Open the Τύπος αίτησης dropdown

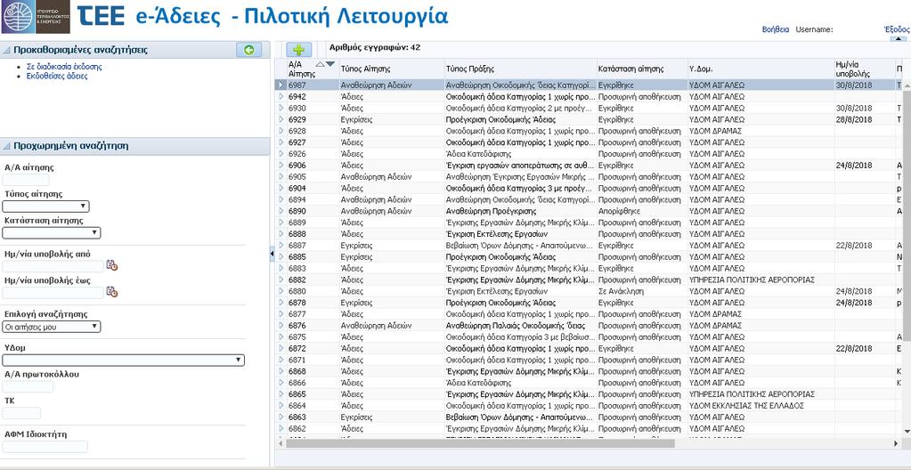tap(45, 207)
